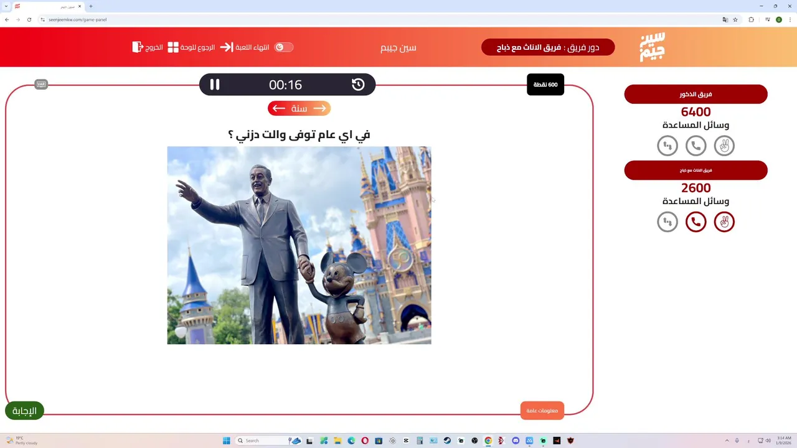Open the clock showing 3:14 AM

(784, 441)
